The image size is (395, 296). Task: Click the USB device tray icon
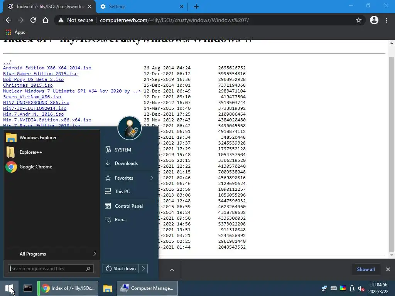[x=352, y=288]
